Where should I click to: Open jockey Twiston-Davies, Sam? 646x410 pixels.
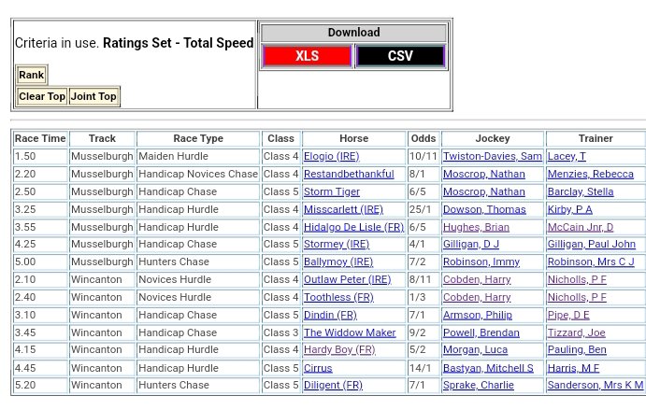492,157
